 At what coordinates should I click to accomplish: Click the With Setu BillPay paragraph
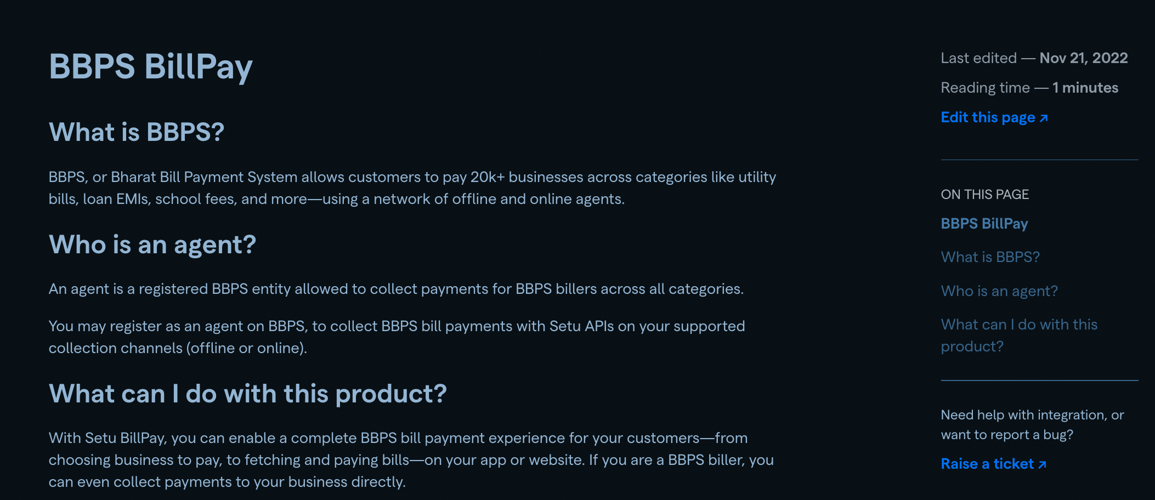(411, 460)
